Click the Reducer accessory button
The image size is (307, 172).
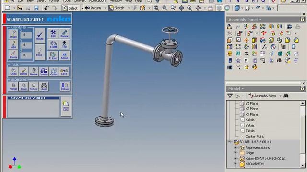click(x=34, y=86)
